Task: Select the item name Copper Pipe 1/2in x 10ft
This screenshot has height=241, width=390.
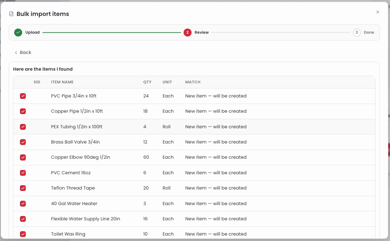Action: coord(77,111)
